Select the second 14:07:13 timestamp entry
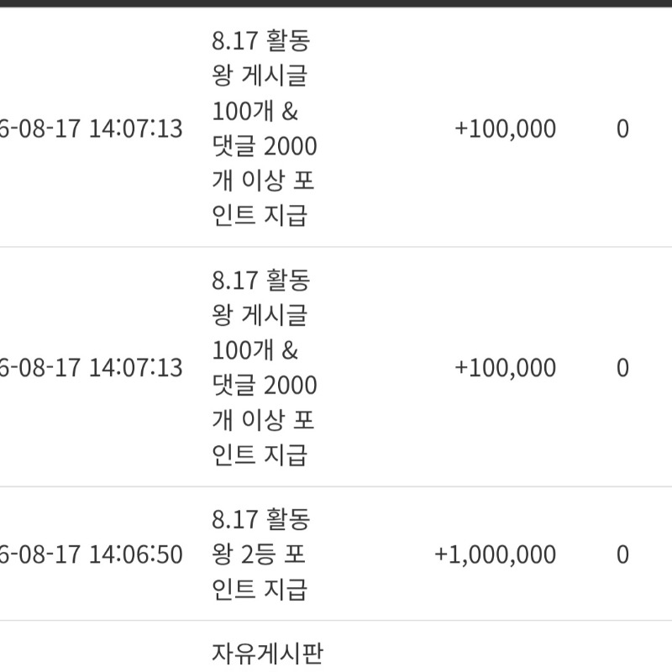The image size is (672, 672). (x=91, y=368)
